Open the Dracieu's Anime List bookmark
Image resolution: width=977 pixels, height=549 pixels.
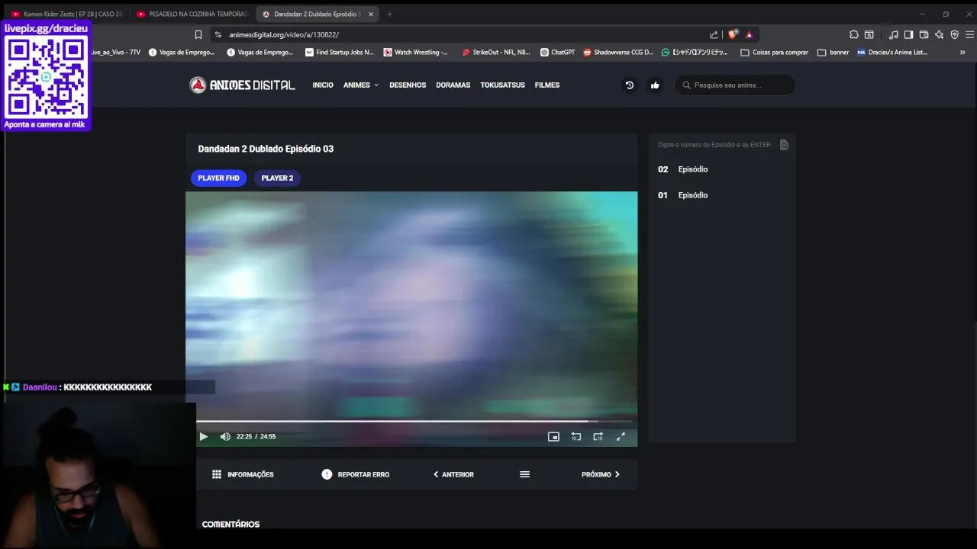(892, 53)
